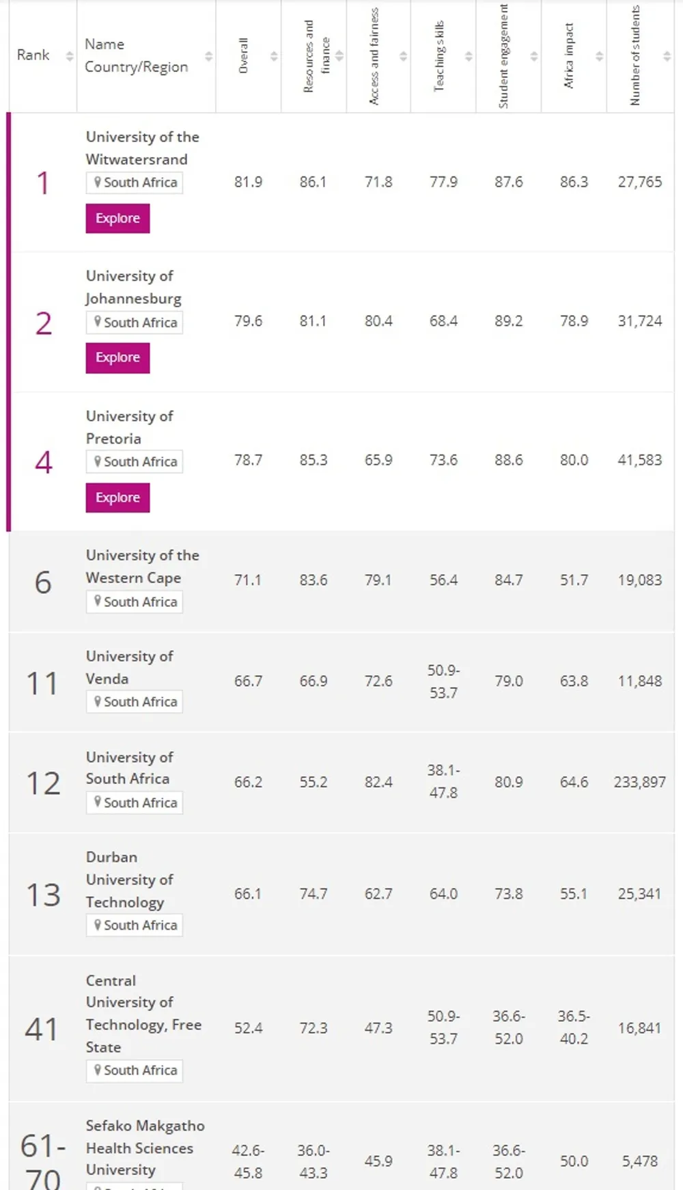Sort by Student engagement arrows
This screenshot has width=683, height=1190.
click(534, 56)
